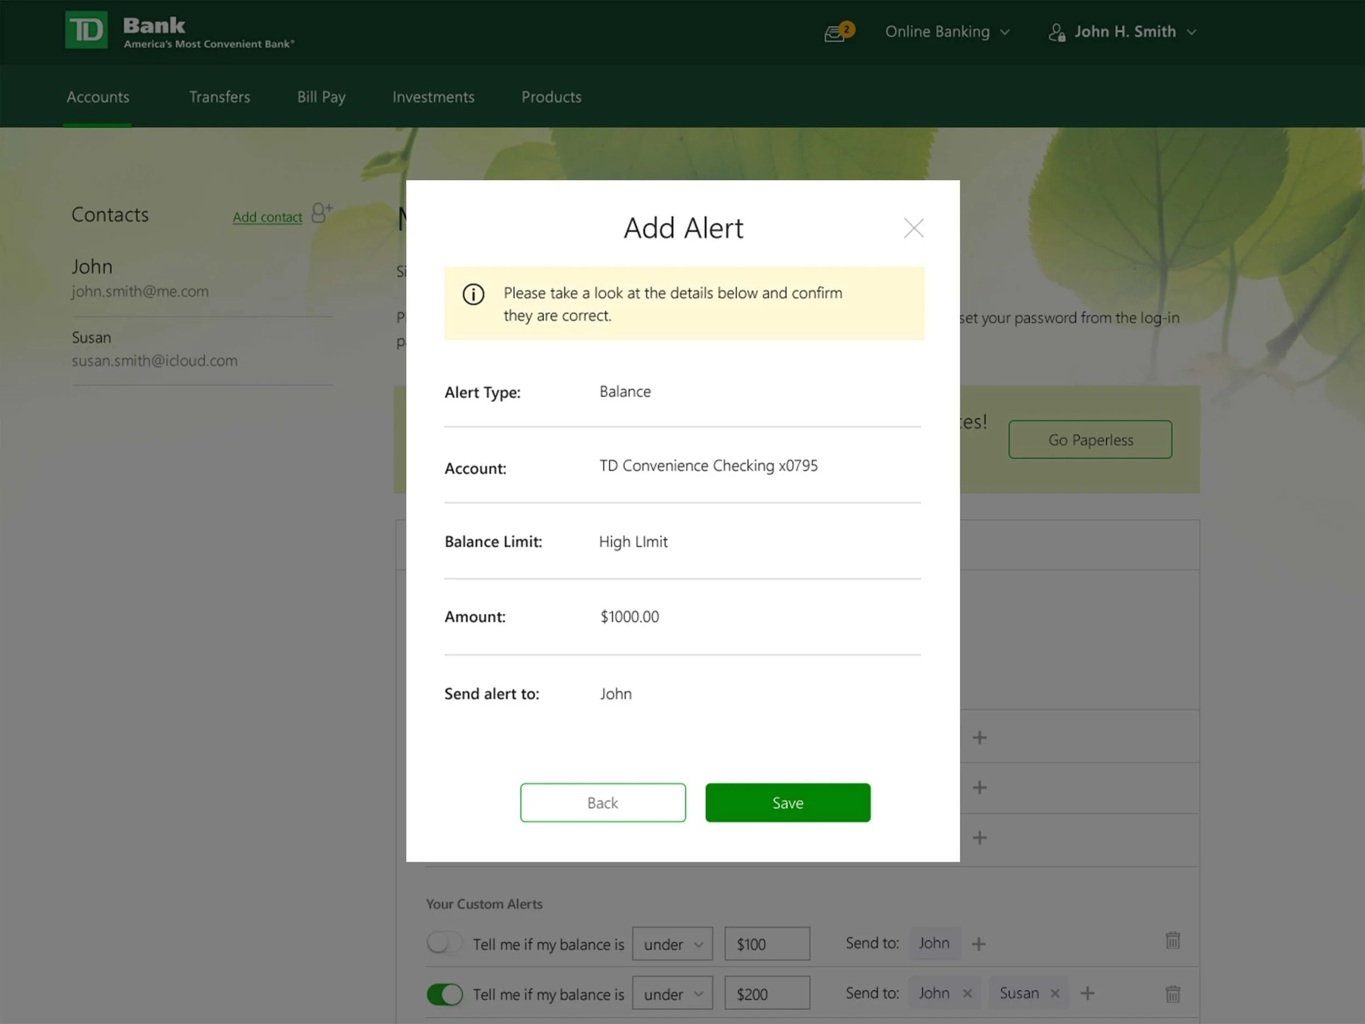Disable the under $200 balance alert toggle
Viewport: 1365px width, 1024px height.
tap(444, 994)
